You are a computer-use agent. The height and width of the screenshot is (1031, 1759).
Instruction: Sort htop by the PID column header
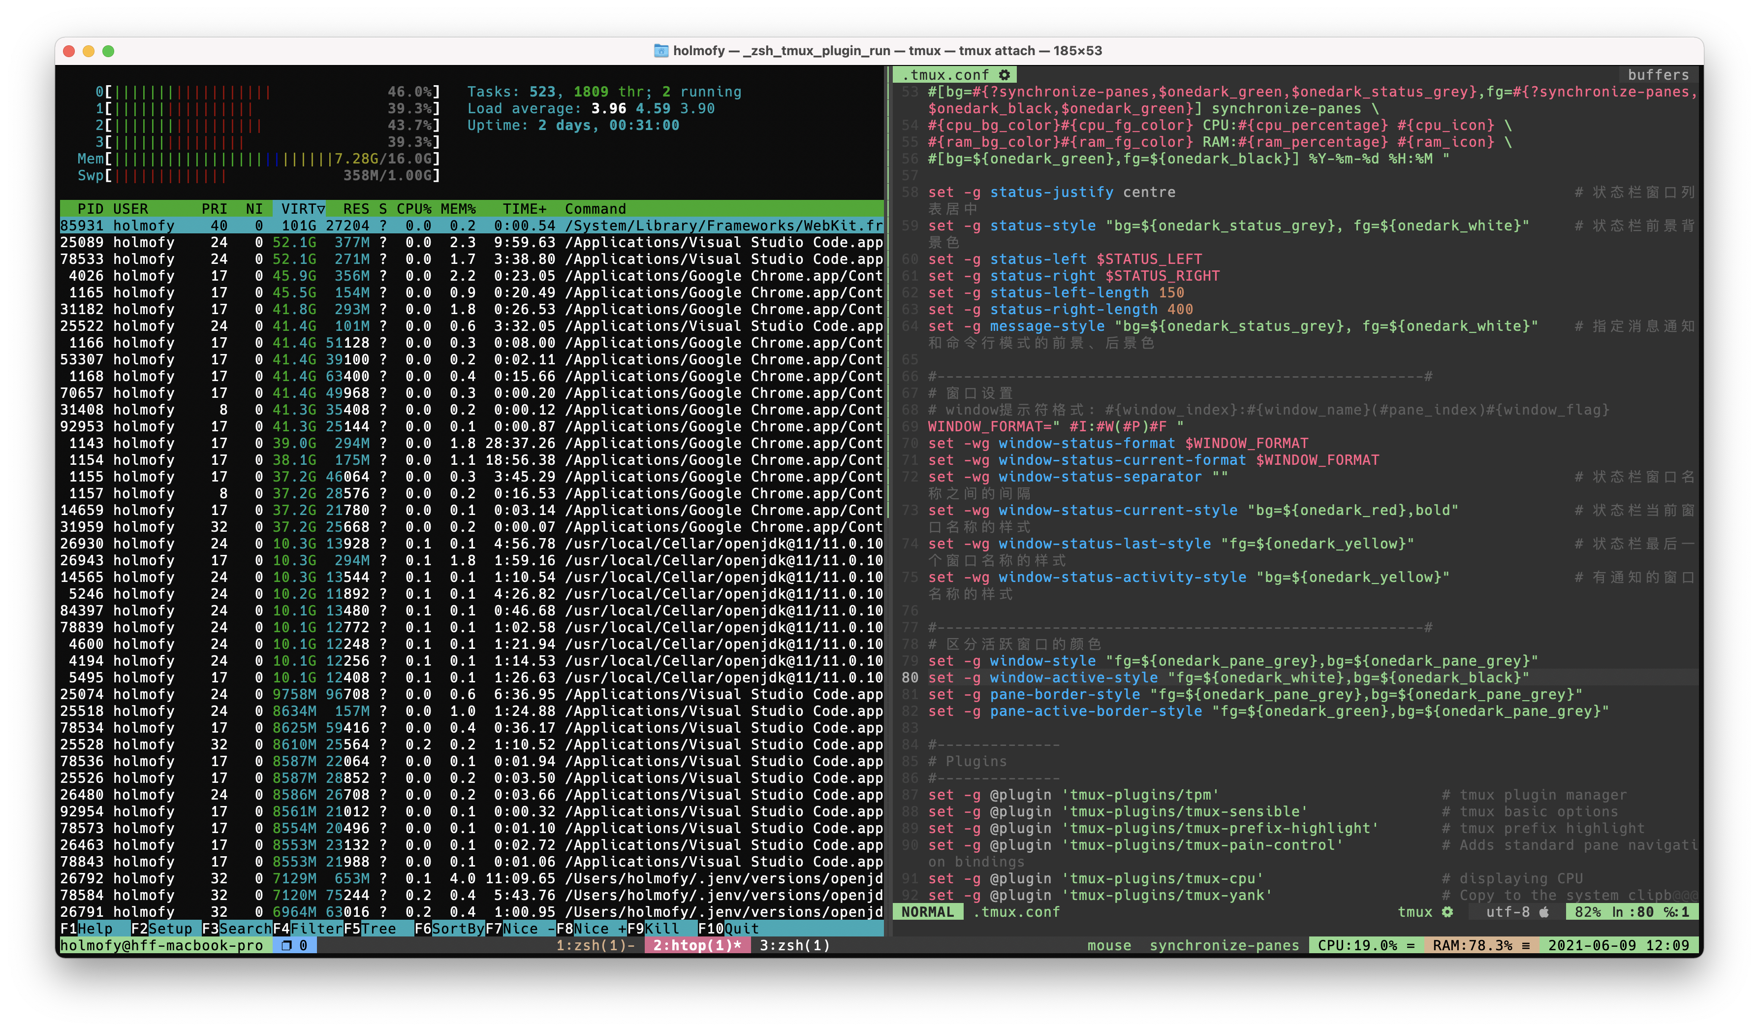coord(90,209)
